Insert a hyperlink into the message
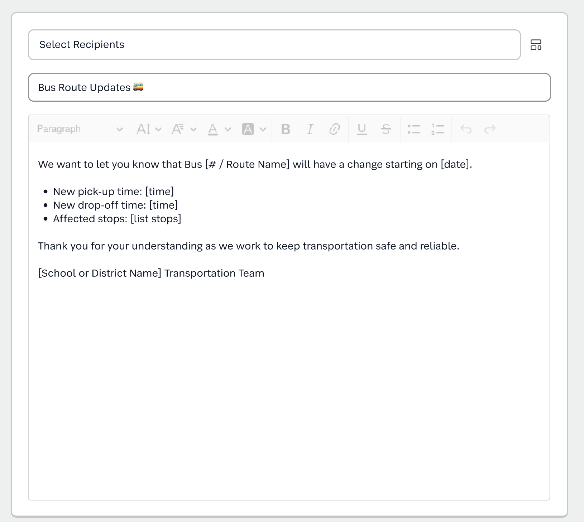 pos(335,129)
